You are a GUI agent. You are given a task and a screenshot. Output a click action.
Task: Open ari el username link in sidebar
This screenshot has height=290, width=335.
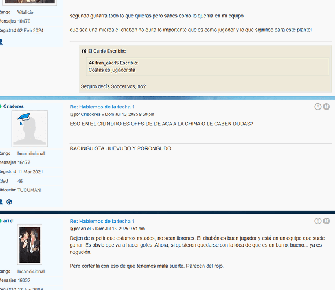tap(8, 220)
